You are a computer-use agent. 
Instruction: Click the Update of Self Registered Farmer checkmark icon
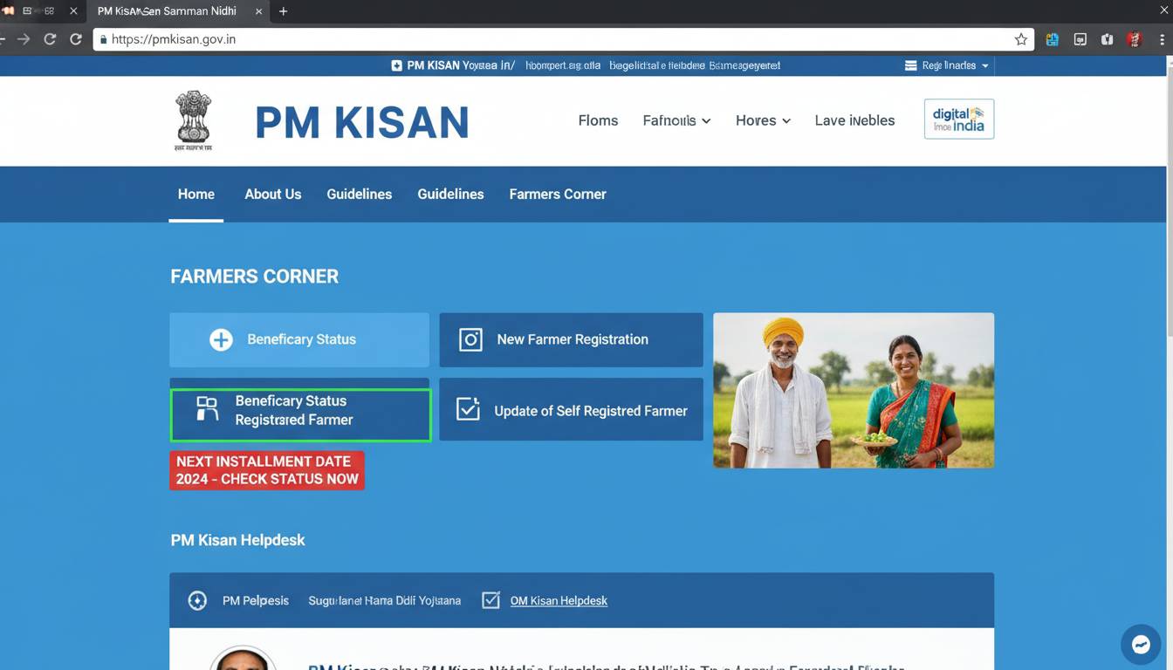(x=468, y=408)
